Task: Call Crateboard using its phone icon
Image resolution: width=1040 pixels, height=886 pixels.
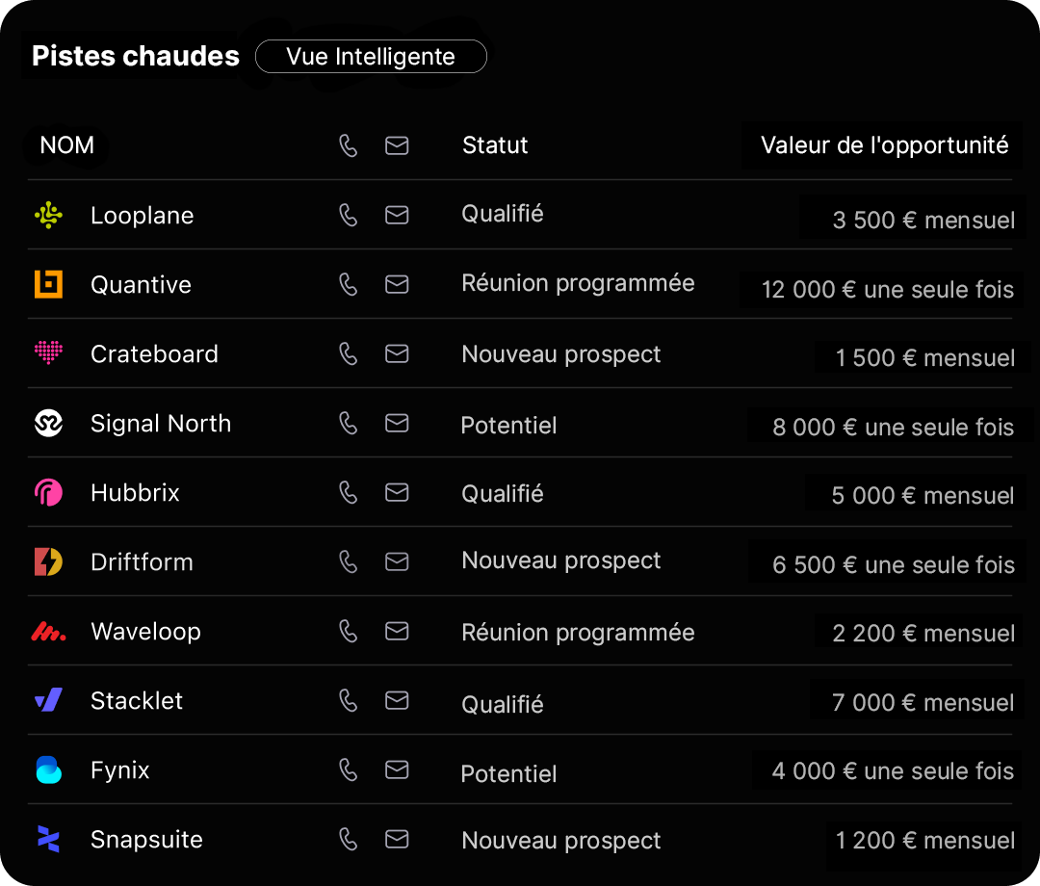Action: coord(349,353)
